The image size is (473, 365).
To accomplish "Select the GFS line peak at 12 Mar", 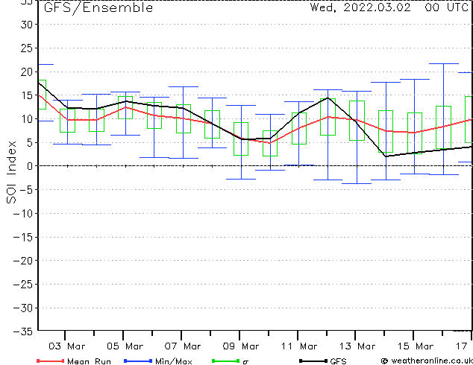I will click(x=328, y=98).
